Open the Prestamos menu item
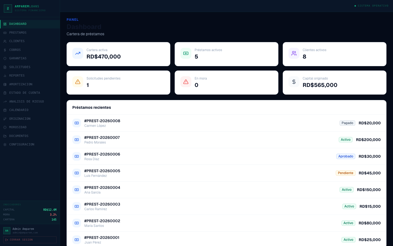 coord(30,33)
